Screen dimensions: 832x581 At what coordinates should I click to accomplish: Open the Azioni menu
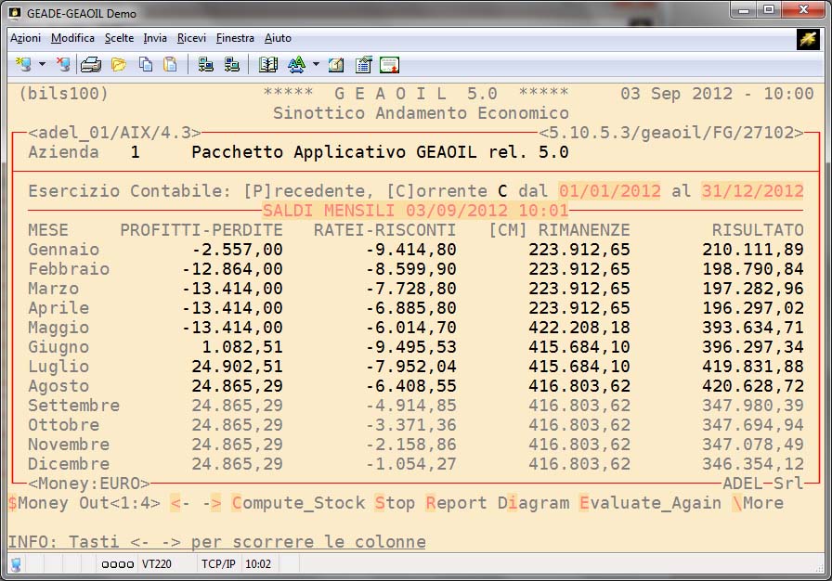(25, 38)
